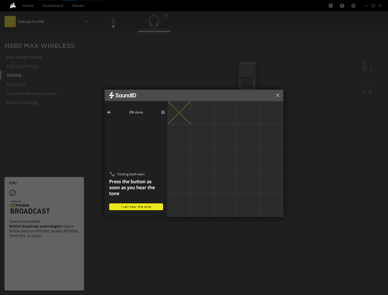The image size is (388, 295).
Task: Expand the Default Profile dropdown
Action: pos(86,22)
